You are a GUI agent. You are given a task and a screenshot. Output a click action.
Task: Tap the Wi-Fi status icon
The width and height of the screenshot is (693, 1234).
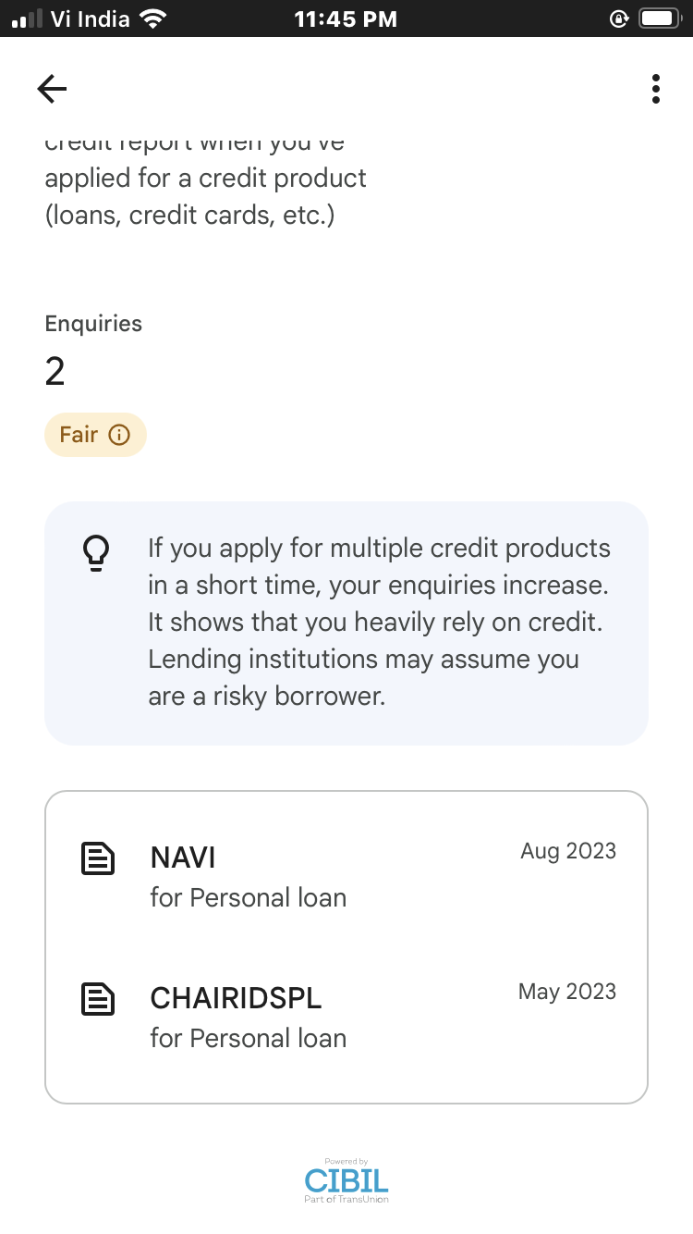pos(152,19)
